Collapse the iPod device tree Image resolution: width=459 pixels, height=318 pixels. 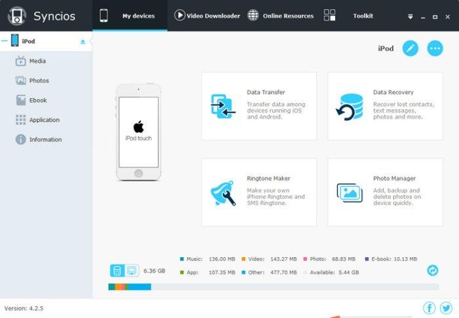pos(5,41)
